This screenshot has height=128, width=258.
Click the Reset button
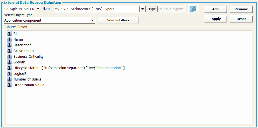tap(241, 19)
